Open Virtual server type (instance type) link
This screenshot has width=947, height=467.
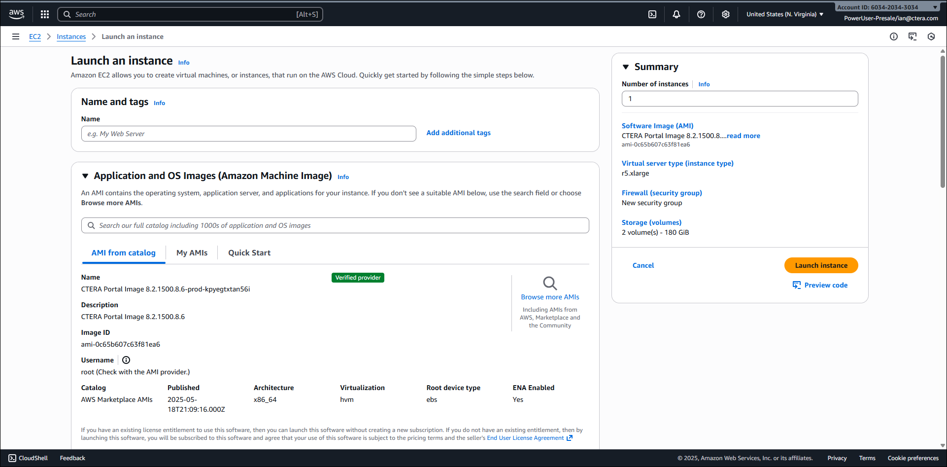pos(677,163)
